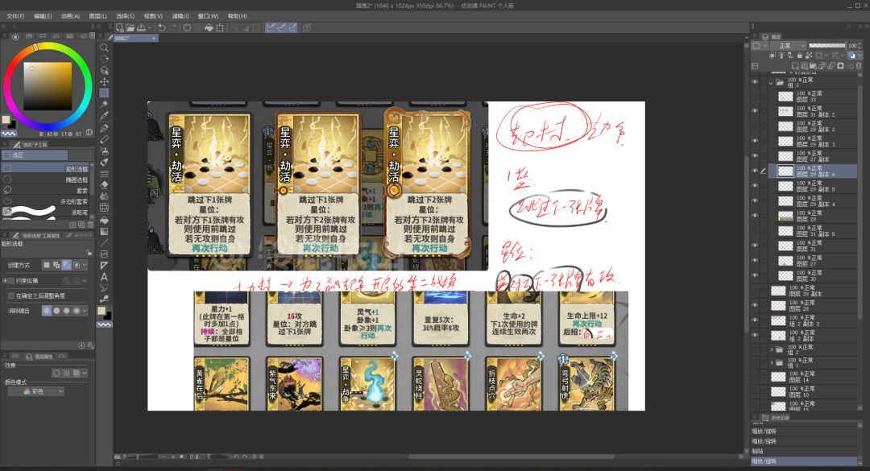Close the 插画2 document tab
The width and height of the screenshot is (870, 471).
point(154,39)
